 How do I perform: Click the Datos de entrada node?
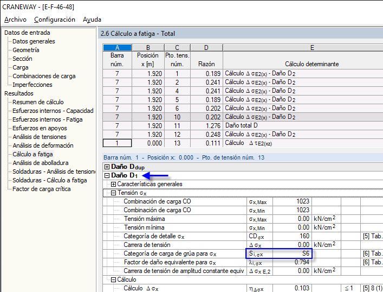[27, 33]
